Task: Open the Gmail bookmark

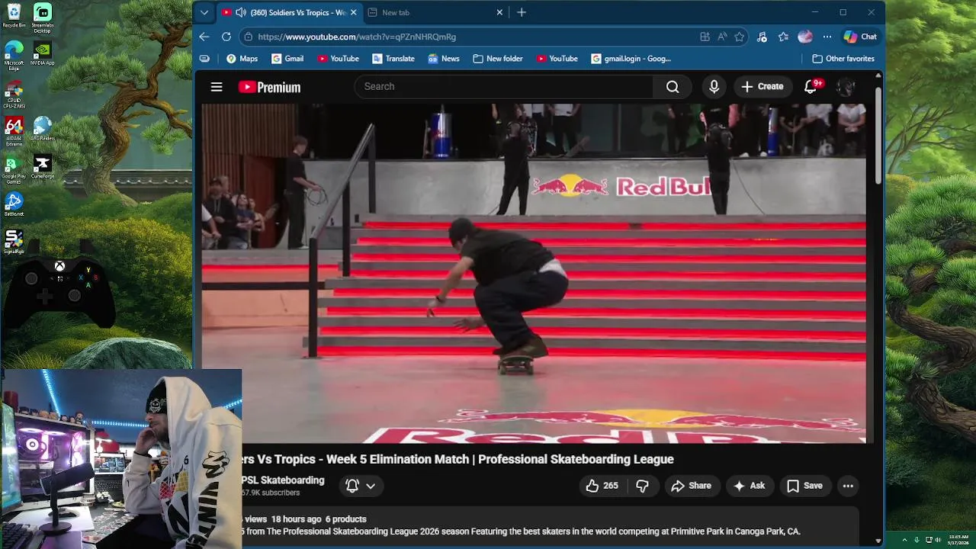Action: click(x=287, y=59)
